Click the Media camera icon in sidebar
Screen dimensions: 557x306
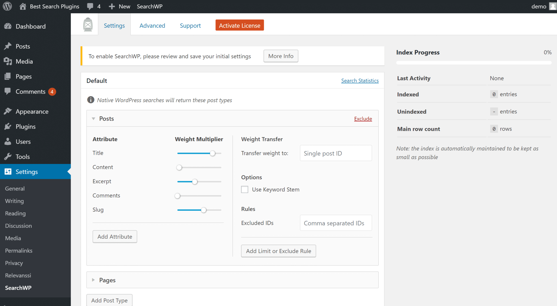coord(8,61)
